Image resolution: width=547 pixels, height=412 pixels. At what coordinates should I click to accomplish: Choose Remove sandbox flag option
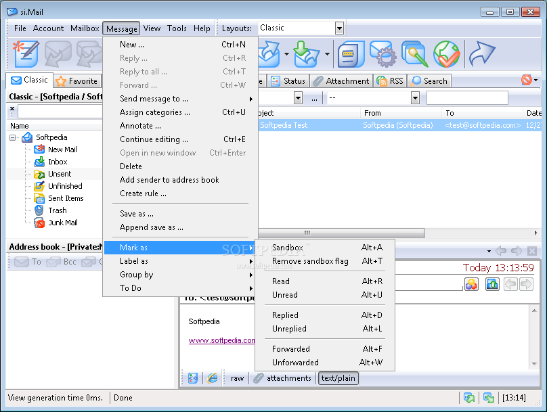[325, 261]
